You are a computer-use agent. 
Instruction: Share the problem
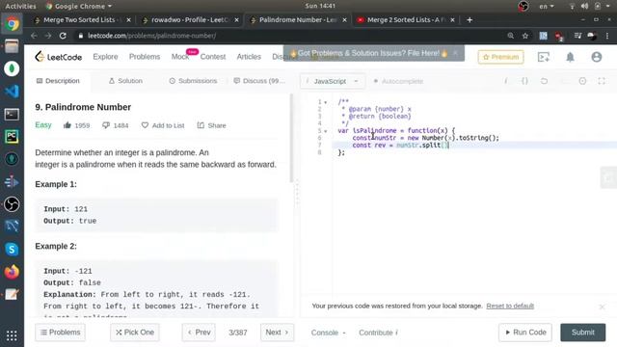(212, 125)
